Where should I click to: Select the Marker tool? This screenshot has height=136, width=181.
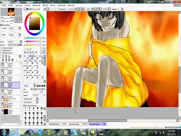[x=26, y=62]
